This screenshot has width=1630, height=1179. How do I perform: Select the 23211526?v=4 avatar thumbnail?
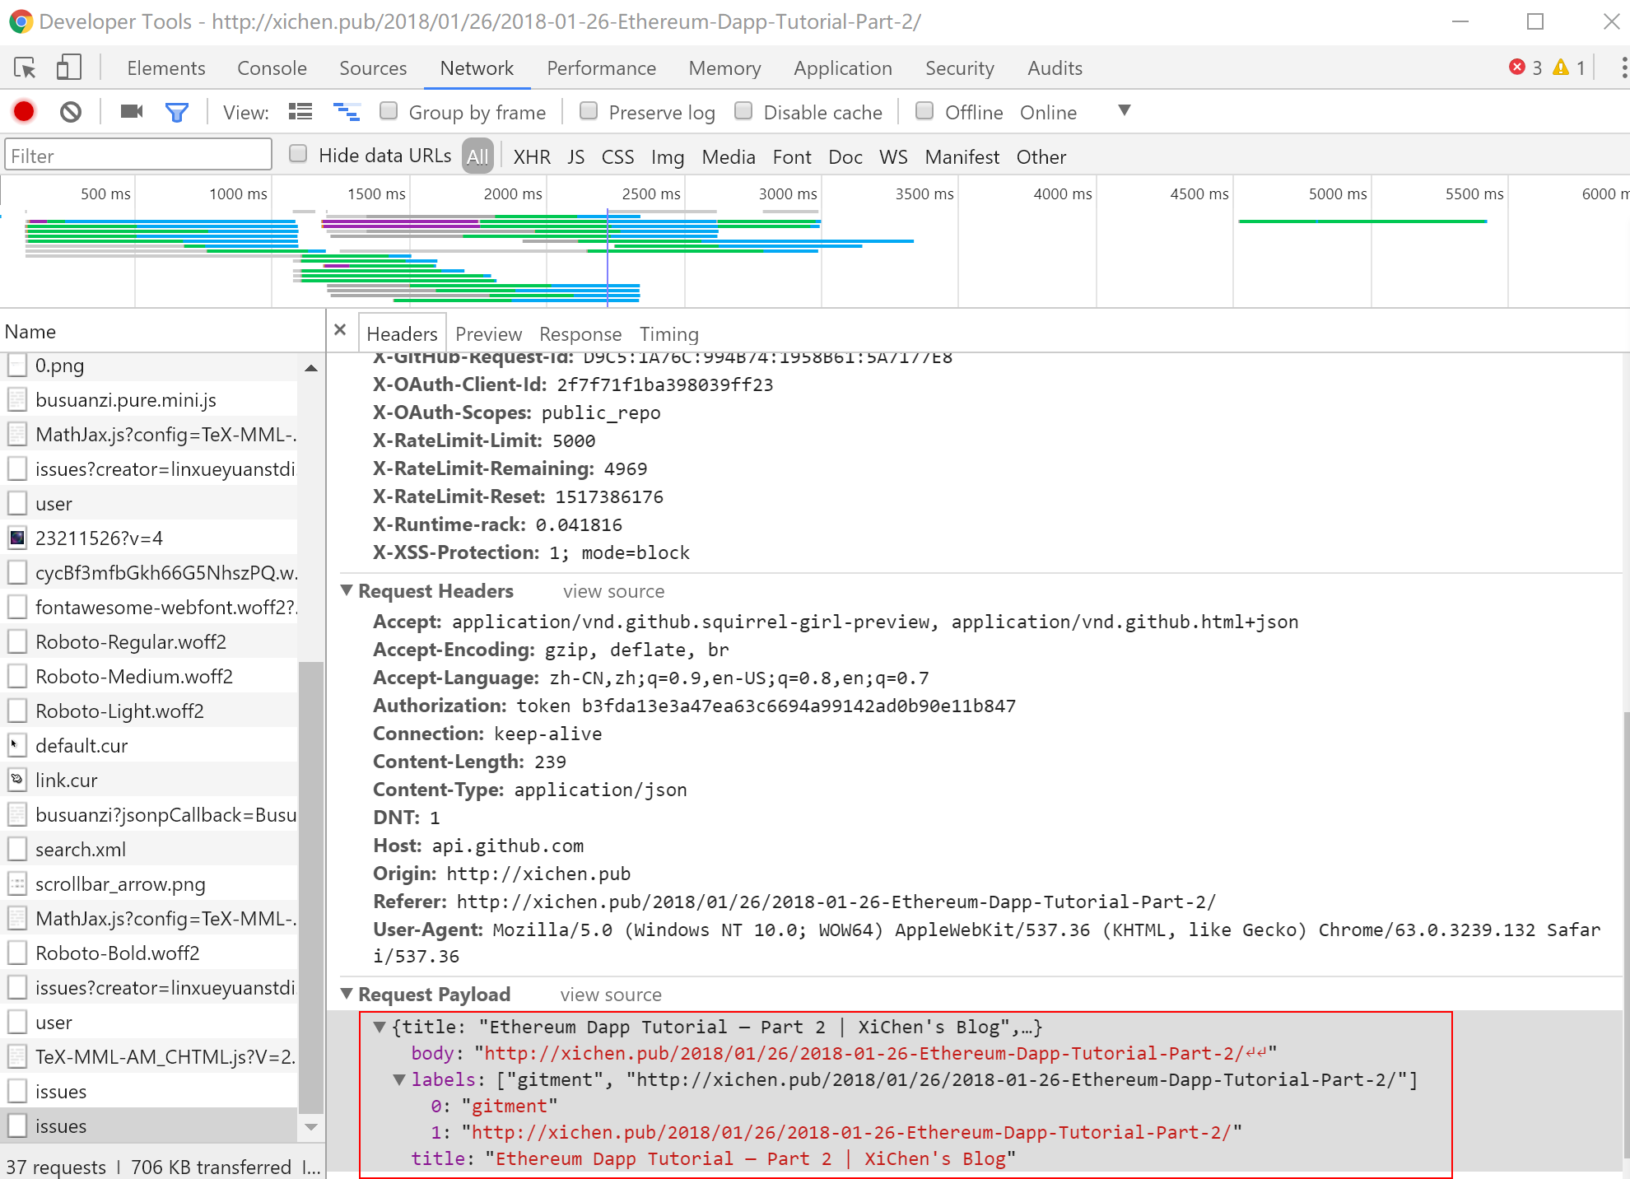point(16,538)
